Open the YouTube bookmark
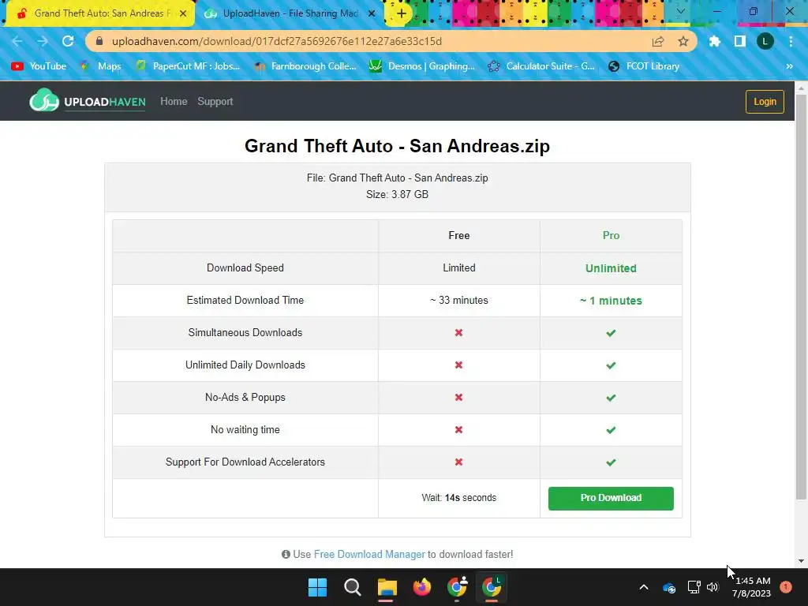808x606 pixels. point(39,66)
